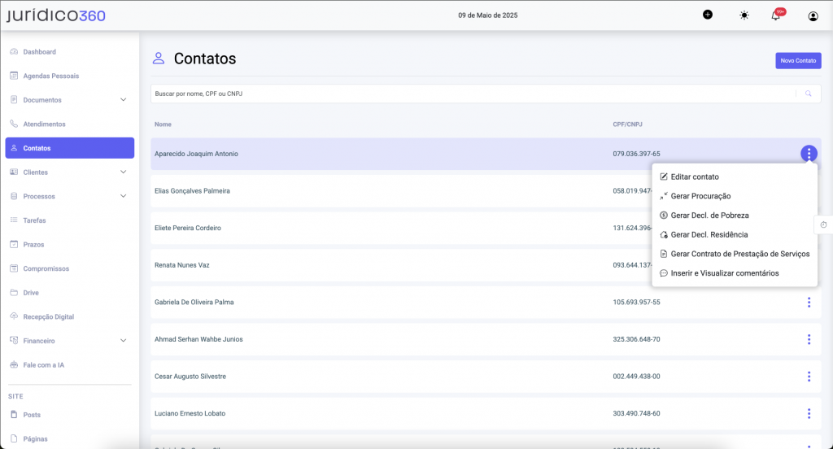This screenshot has height=449, width=833.
Task: Click the Recepção Digital cloud icon
Action: [x=14, y=316]
